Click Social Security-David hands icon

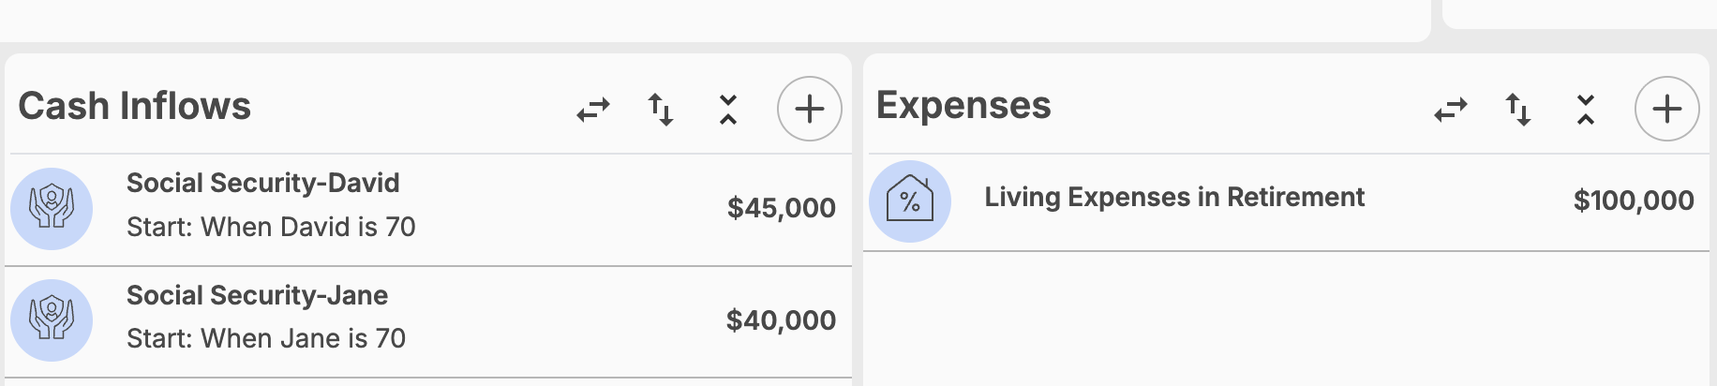(x=52, y=208)
